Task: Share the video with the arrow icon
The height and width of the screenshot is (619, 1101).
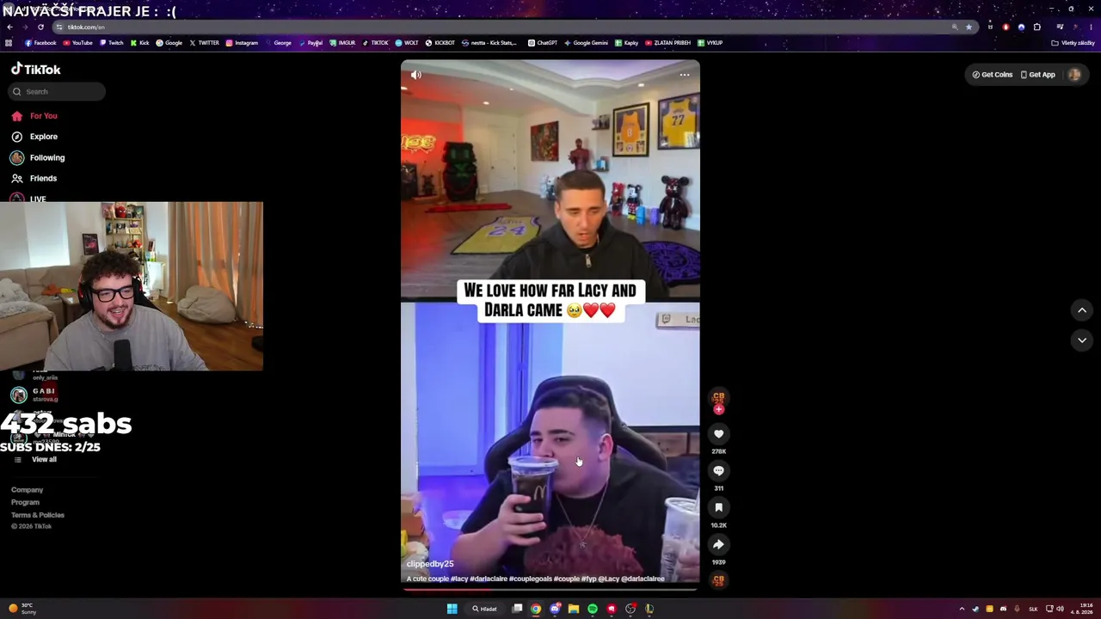Action: coord(718,545)
